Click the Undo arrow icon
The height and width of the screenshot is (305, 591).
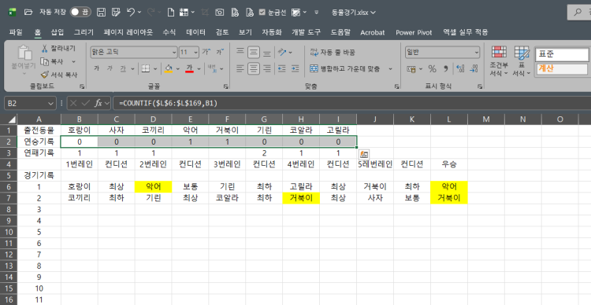tap(131, 13)
